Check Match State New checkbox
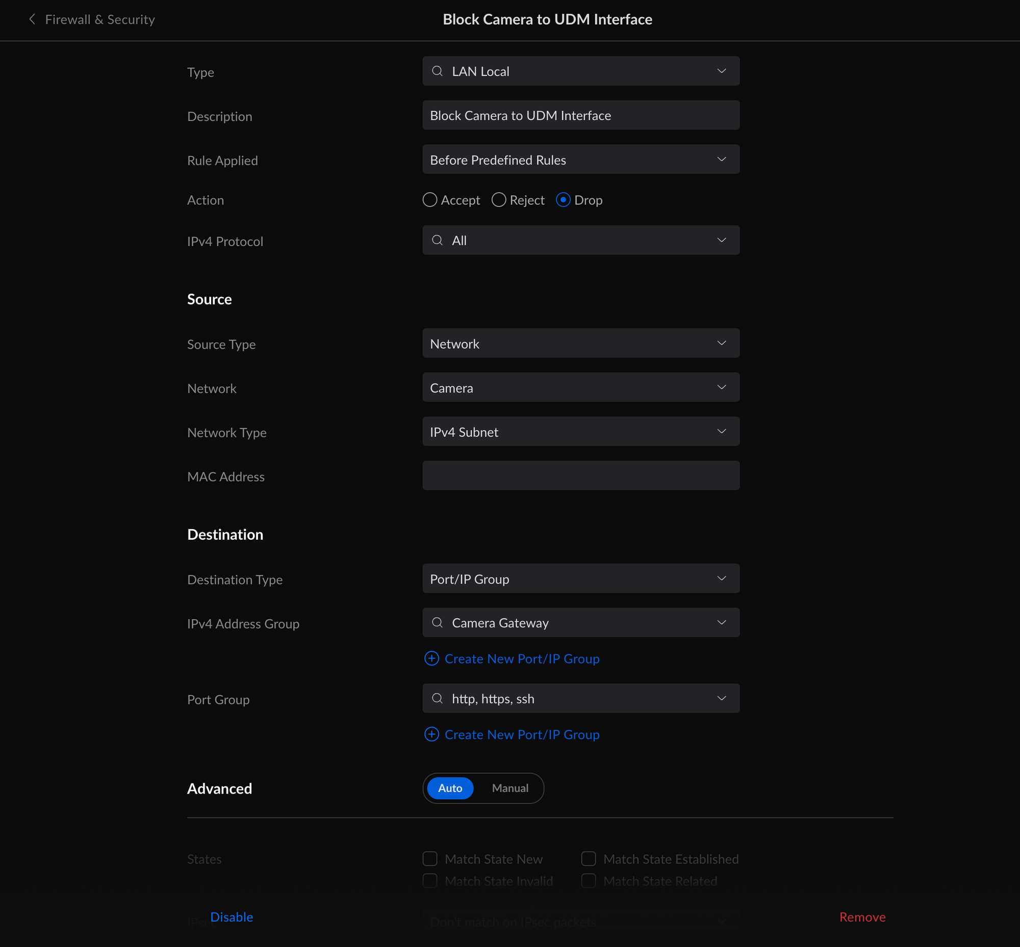This screenshot has height=947, width=1020. coord(430,858)
